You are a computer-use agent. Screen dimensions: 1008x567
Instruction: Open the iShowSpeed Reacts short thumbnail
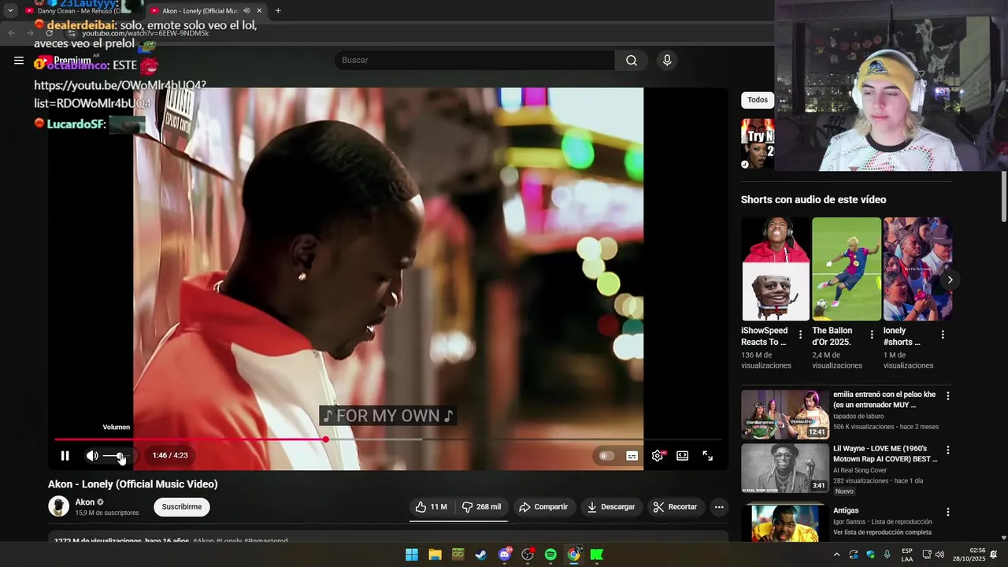pos(776,269)
